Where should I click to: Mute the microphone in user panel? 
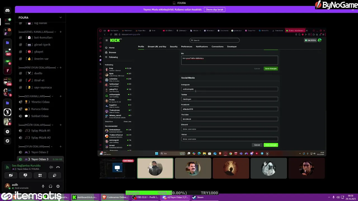43,186
